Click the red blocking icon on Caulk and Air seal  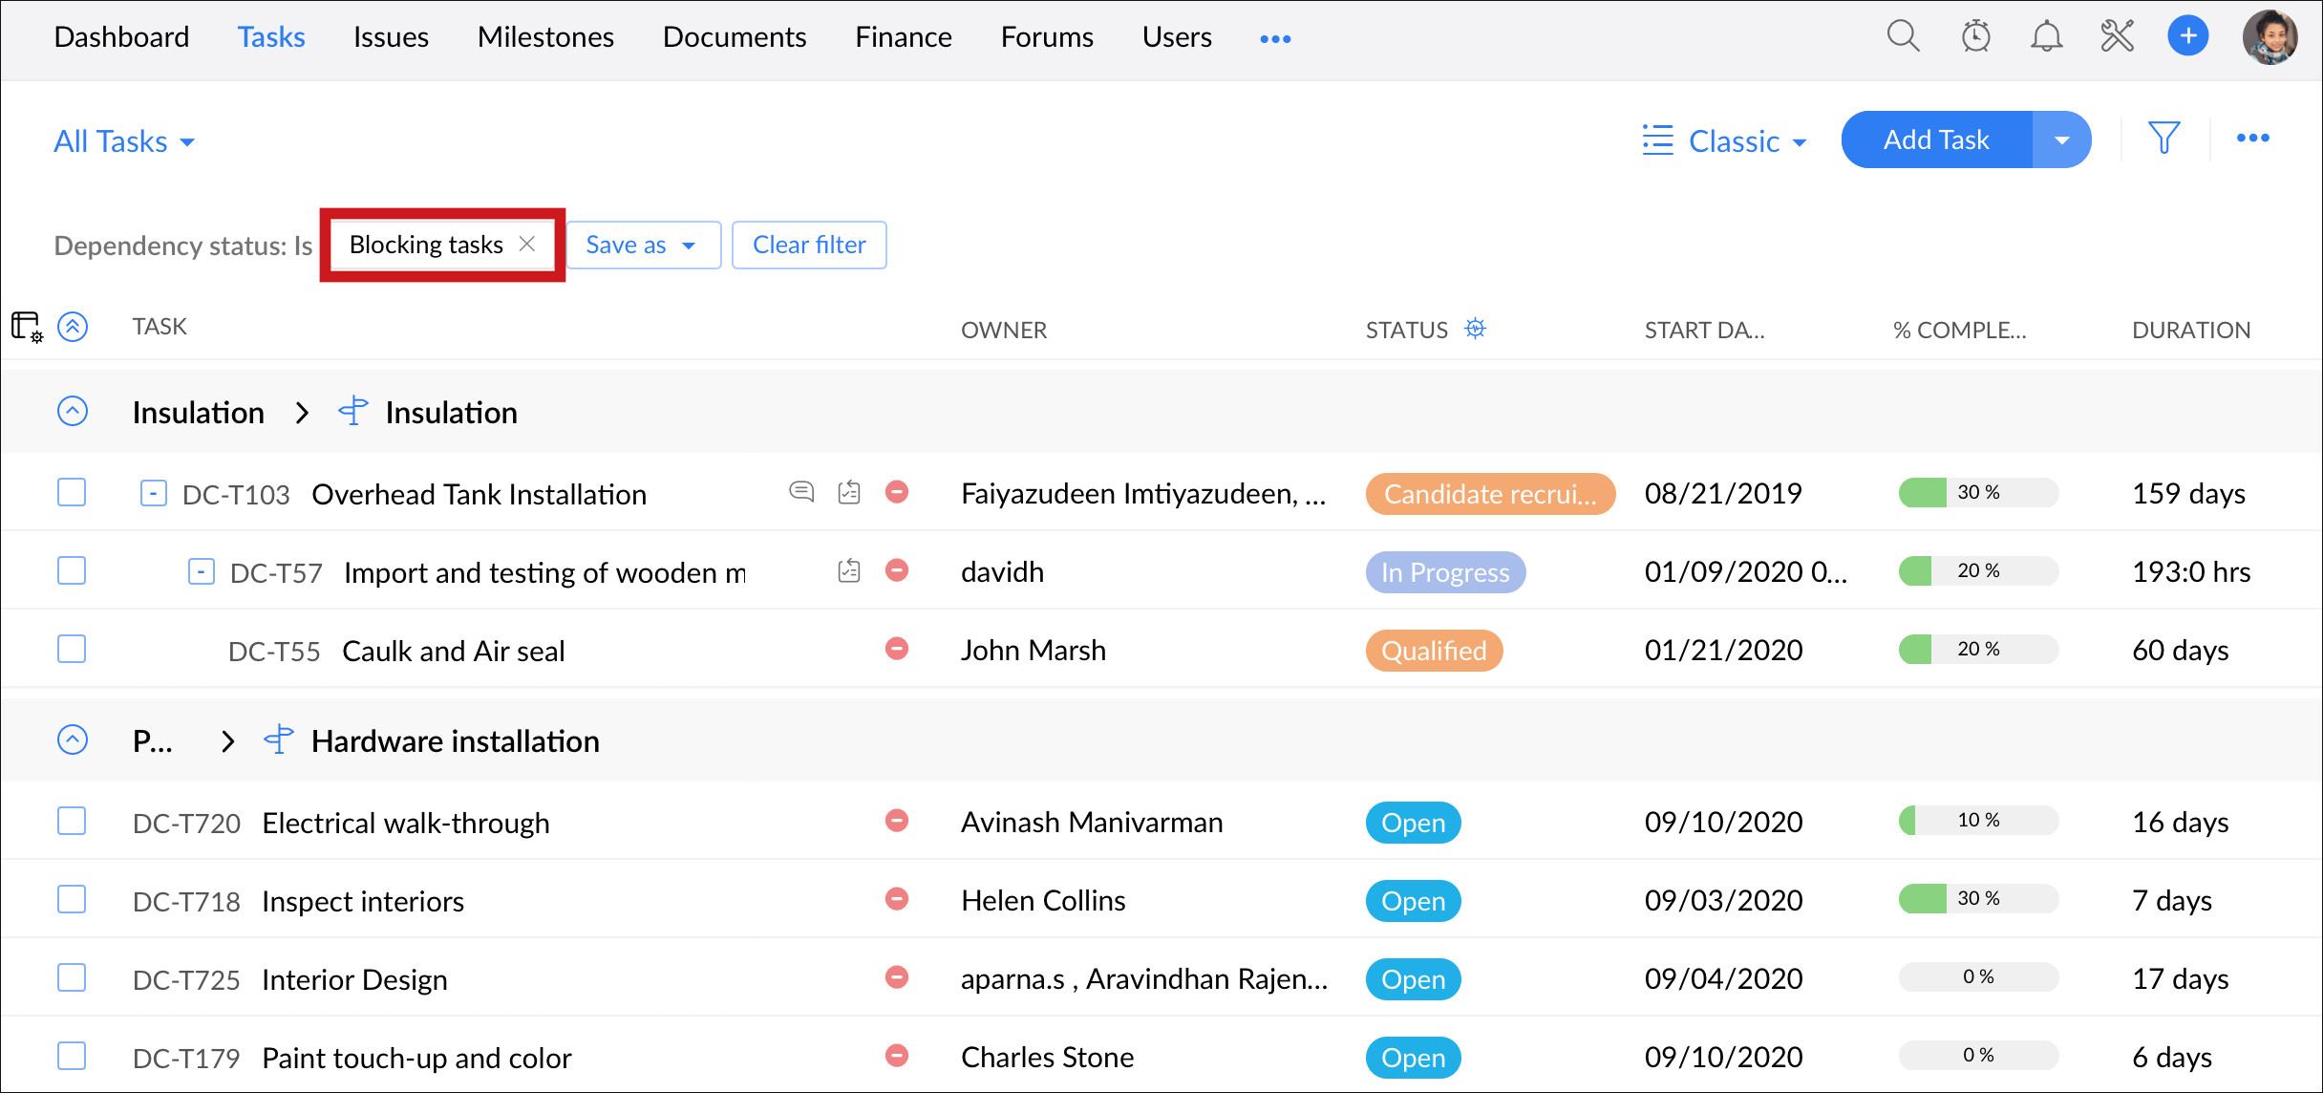(896, 649)
